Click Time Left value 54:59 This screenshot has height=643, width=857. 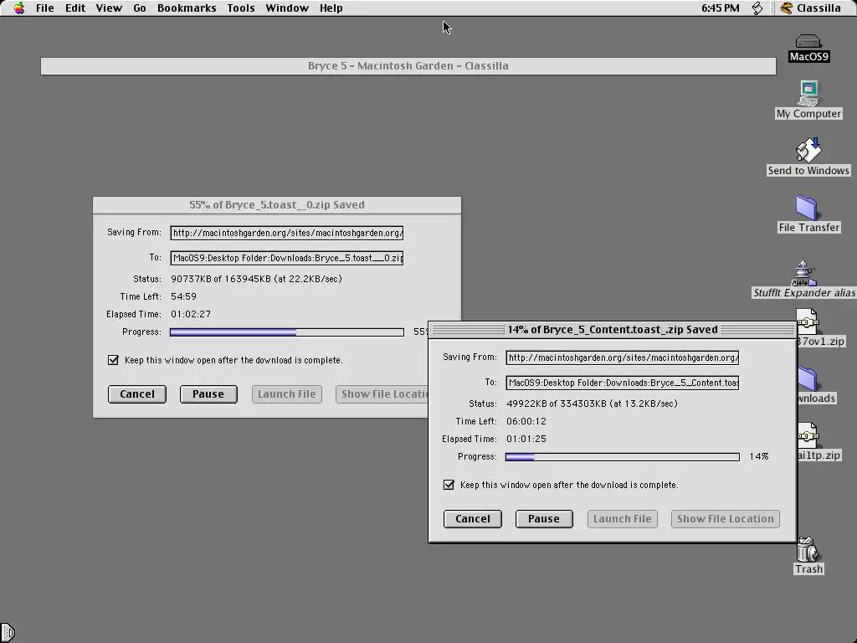pyautogui.click(x=183, y=296)
